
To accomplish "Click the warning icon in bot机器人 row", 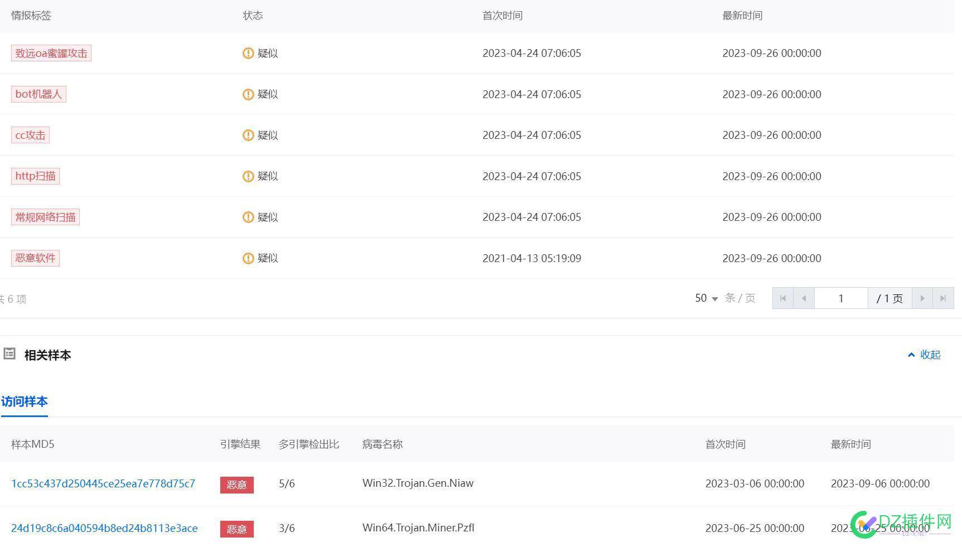I will [248, 94].
